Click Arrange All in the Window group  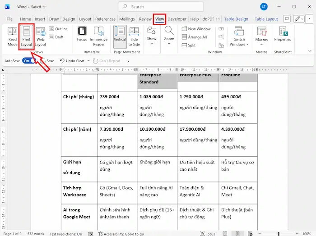point(195,37)
